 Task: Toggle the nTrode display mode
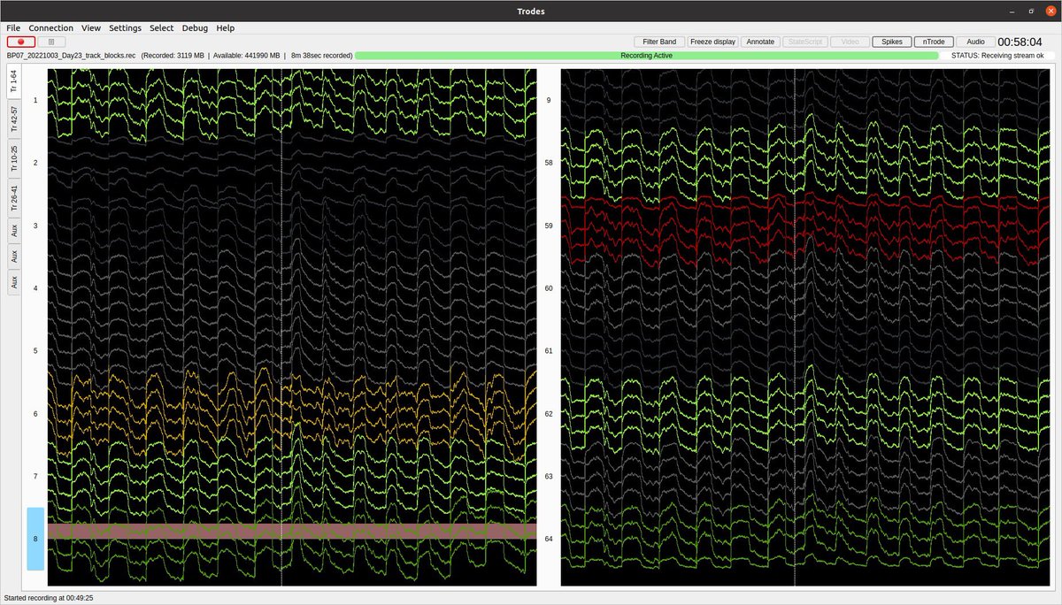[933, 41]
